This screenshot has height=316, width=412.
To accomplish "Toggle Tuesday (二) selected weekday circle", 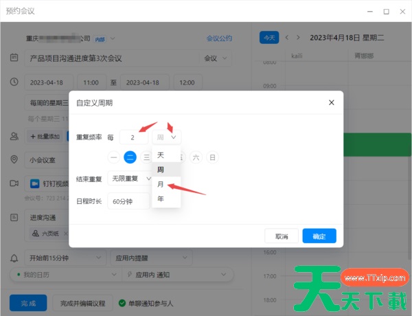I will tap(130, 157).
